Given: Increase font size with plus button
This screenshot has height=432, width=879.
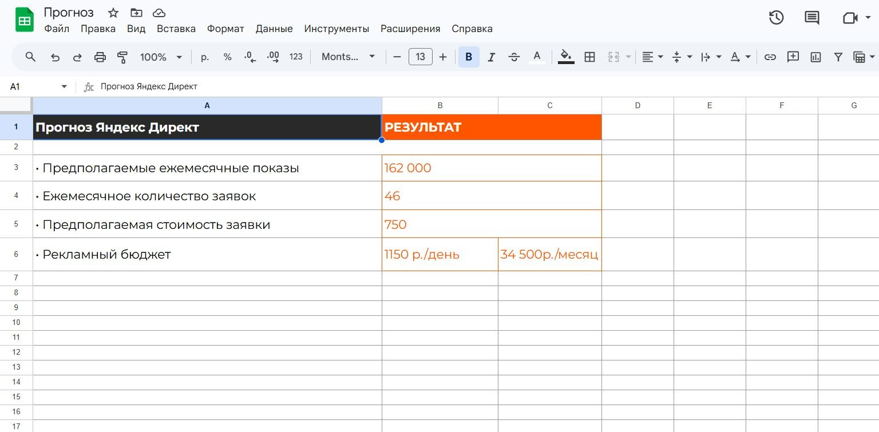Looking at the screenshot, I should click(442, 57).
